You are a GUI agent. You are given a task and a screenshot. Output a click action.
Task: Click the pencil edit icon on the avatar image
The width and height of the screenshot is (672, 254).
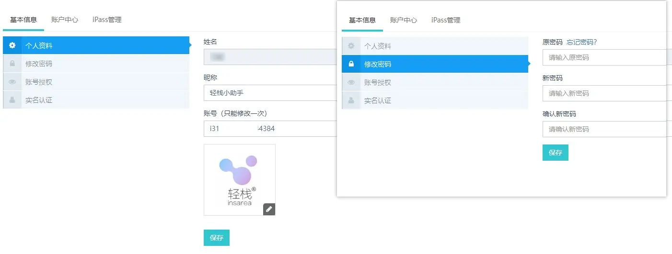click(x=269, y=209)
